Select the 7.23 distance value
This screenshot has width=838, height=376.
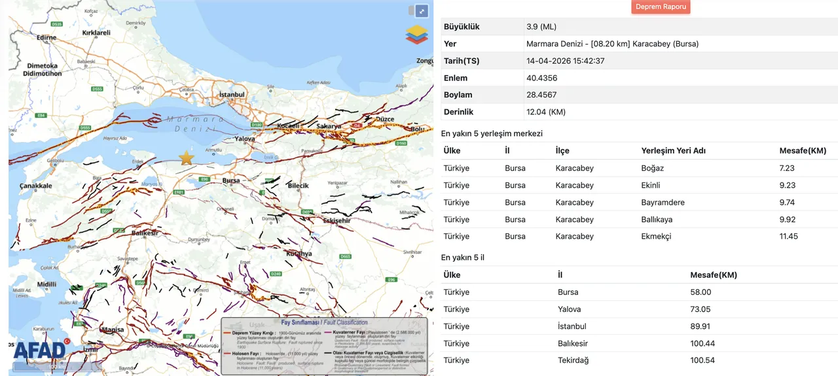pos(787,168)
